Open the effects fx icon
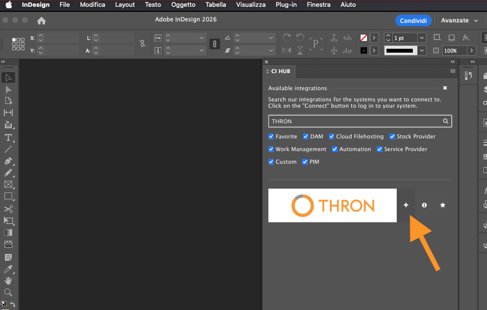487x310 pixels. click(x=466, y=38)
